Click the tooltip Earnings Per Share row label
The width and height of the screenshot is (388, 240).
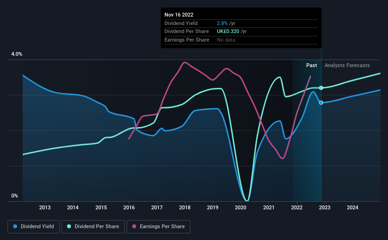tap(187, 40)
